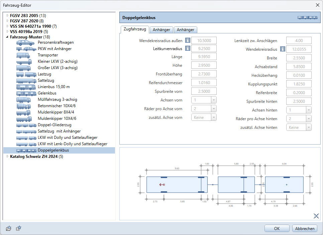Expand the FGSV 287 2020 catalog

[x=7, y=21]
